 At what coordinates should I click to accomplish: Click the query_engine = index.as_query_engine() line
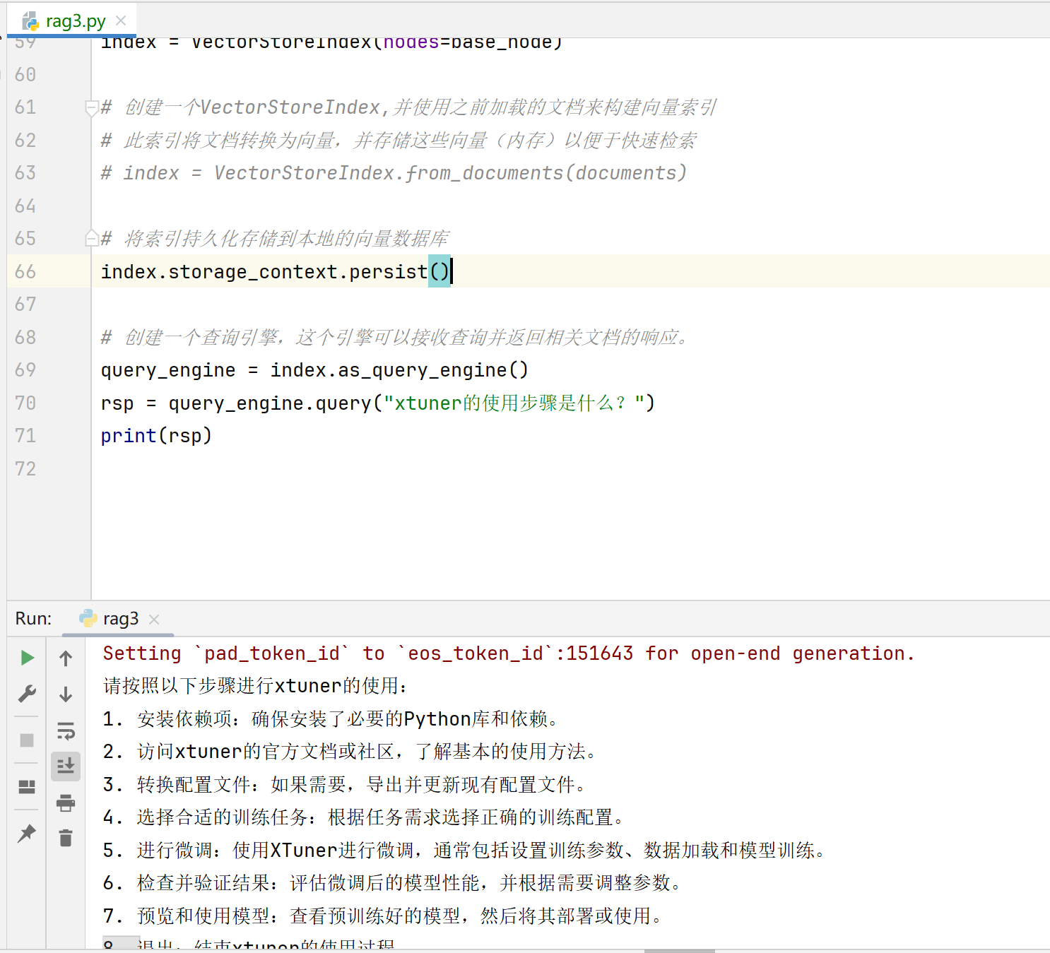point(314,370)
